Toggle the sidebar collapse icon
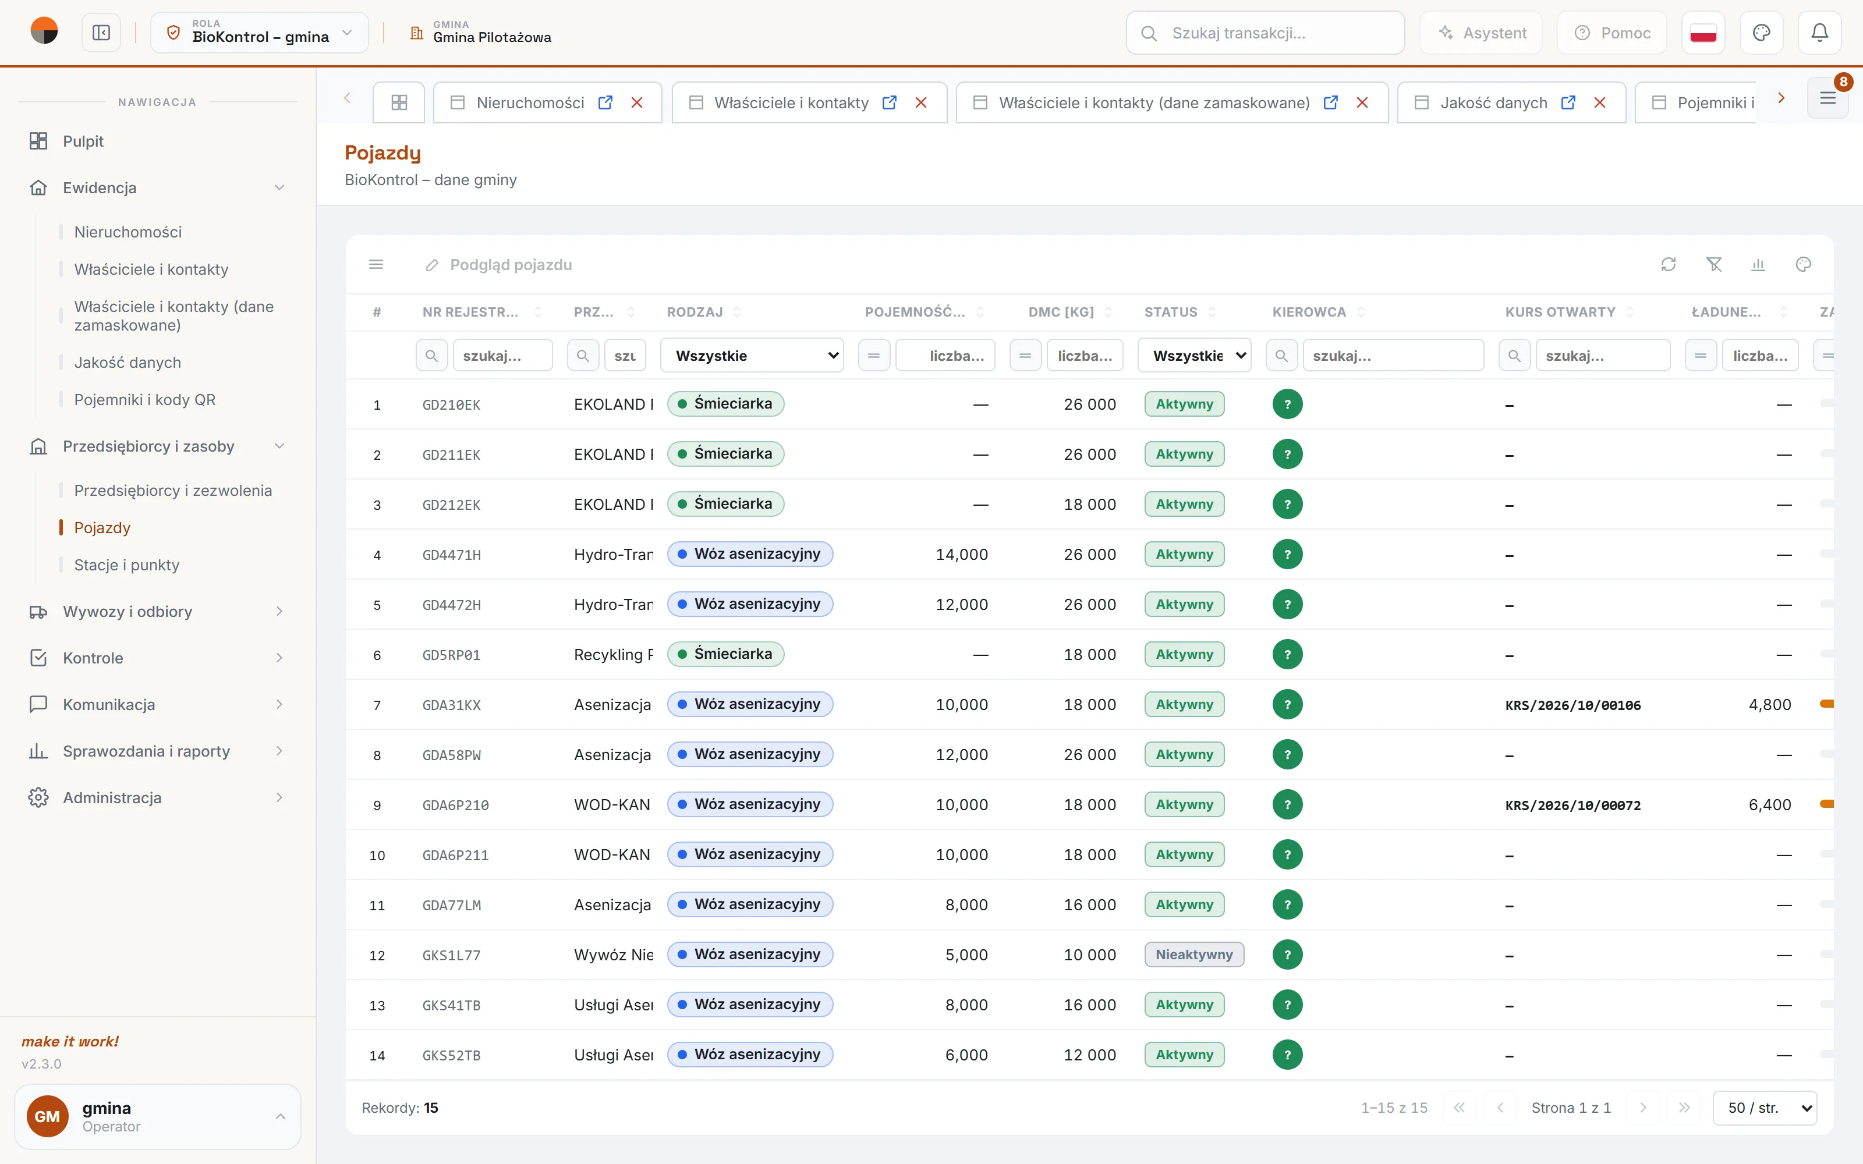This screenshot has height=1164, width=1863. (x=102, y=33)
